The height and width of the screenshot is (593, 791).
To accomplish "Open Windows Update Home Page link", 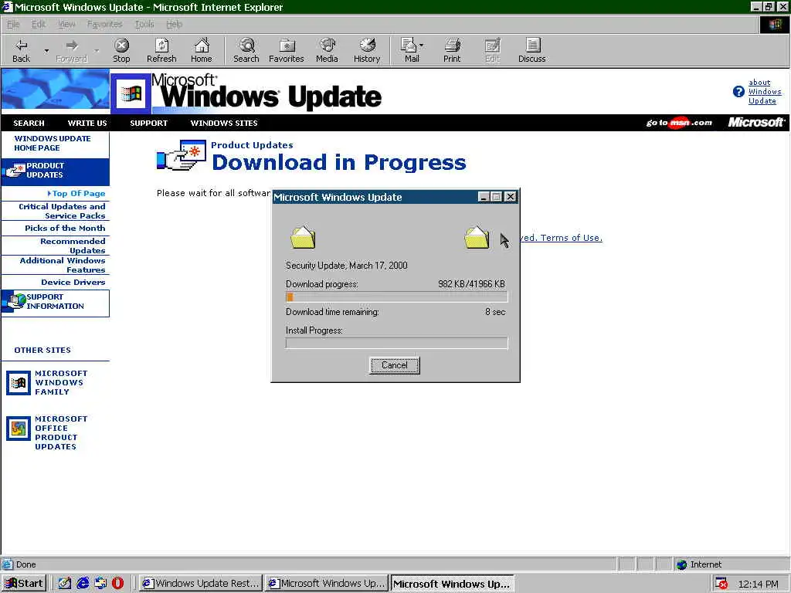I will coord(52,143).
